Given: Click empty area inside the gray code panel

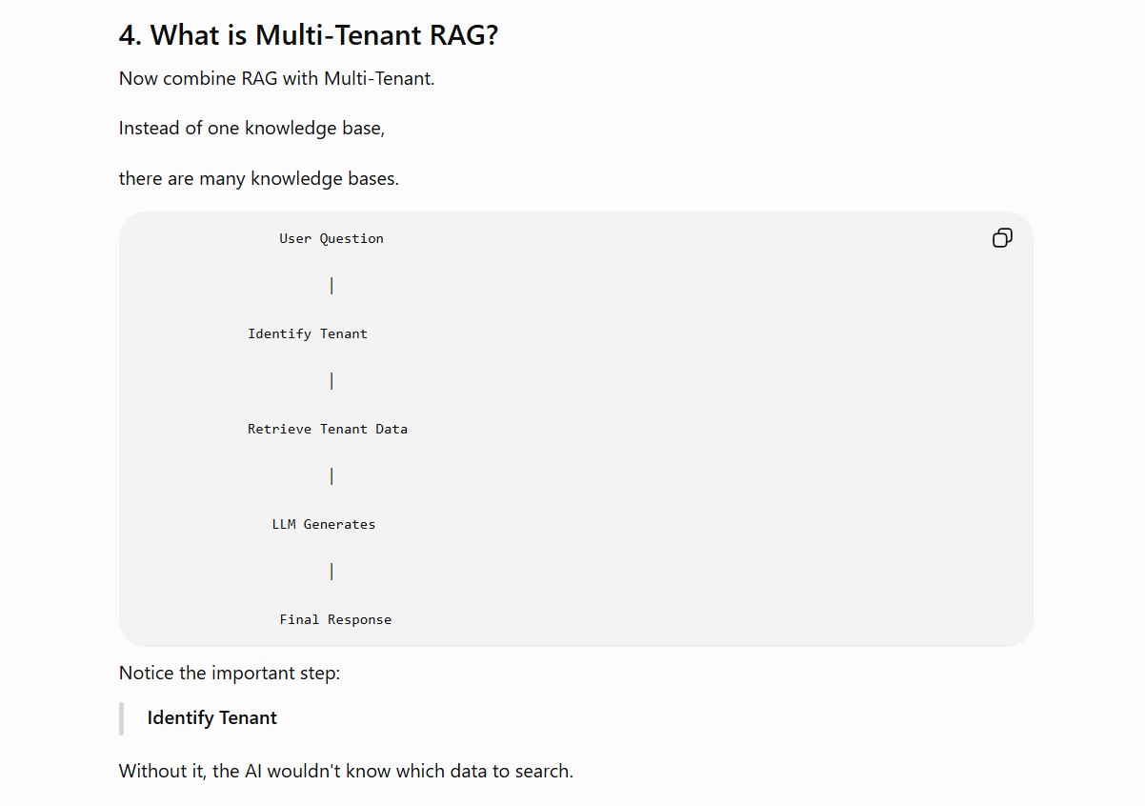Looking at the screenshot, I should click(x=714, y=429).
